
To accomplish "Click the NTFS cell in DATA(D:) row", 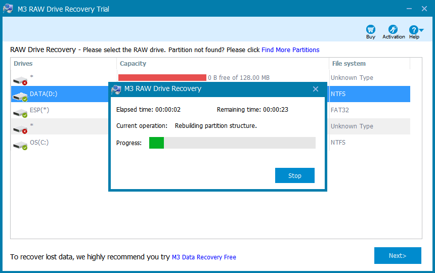I will (x=338, y=94).
